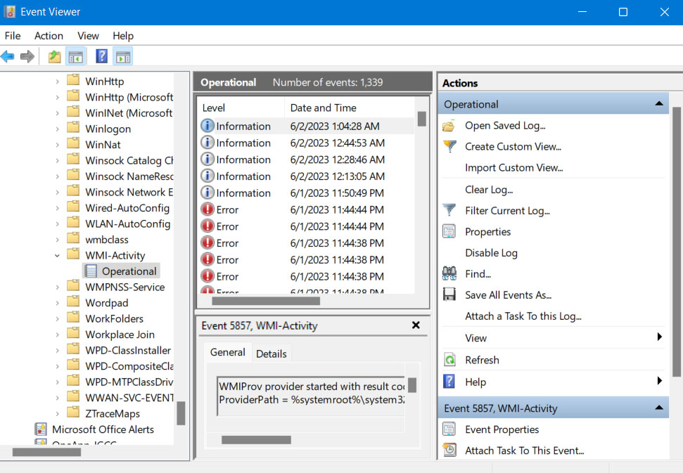Switch to the General tab
Screen dimensions: 683x473
click(227, 352)
